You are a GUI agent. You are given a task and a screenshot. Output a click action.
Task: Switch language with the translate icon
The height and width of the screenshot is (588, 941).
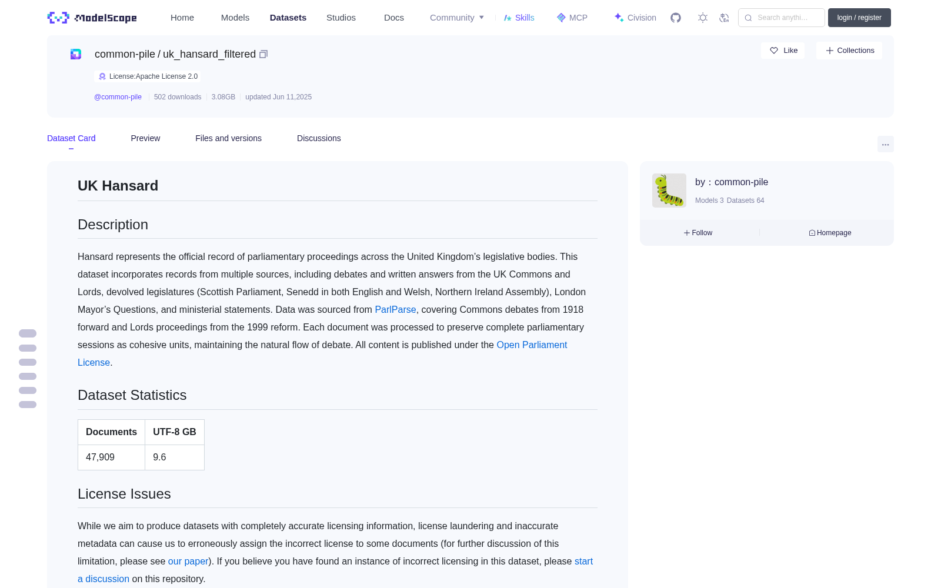(724, 18)
